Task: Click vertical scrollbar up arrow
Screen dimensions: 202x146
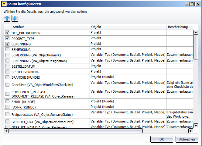Action: point(196,32)
